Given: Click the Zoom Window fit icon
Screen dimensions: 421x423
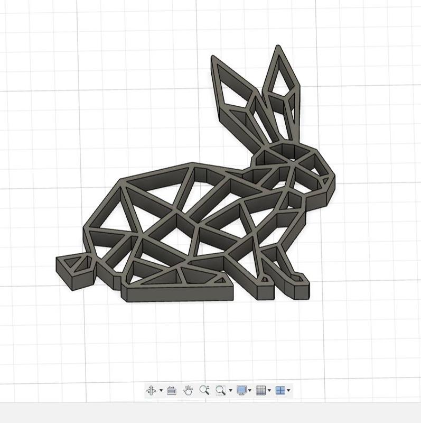Looking at the screenshot, I should click(x=220, y=390).
